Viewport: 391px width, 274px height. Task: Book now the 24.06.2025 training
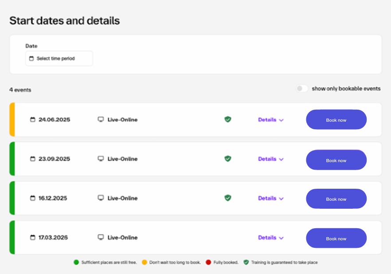(x=336, y=119)
